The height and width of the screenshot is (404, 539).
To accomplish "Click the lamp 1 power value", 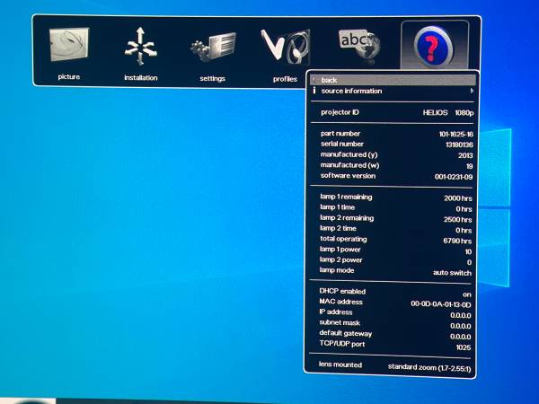I will [467, 250].
